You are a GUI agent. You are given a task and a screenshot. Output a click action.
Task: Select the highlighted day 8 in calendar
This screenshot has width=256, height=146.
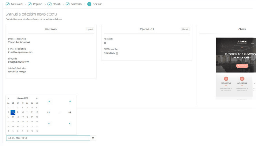click(13, 112)
